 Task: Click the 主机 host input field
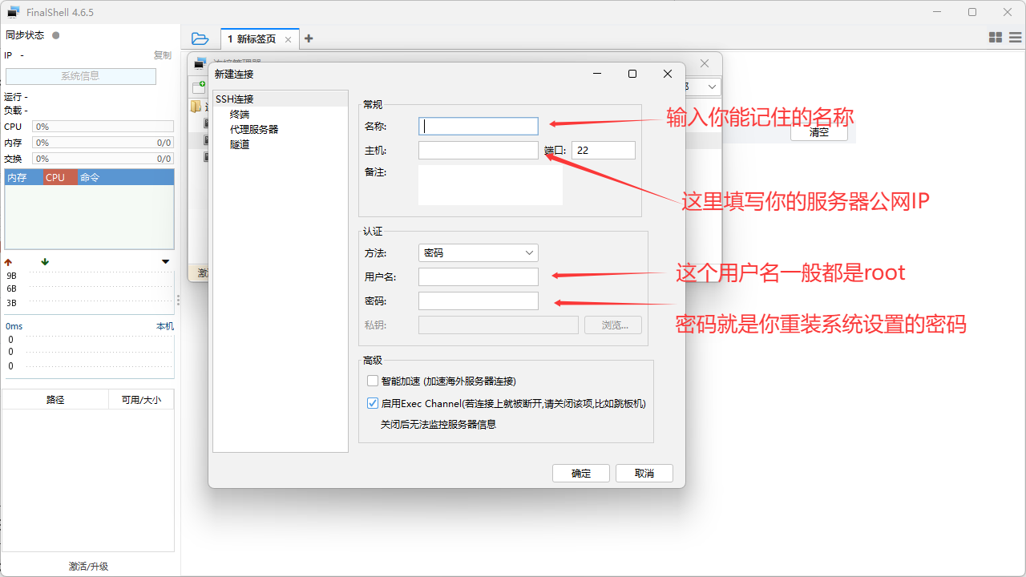[478, 150]
